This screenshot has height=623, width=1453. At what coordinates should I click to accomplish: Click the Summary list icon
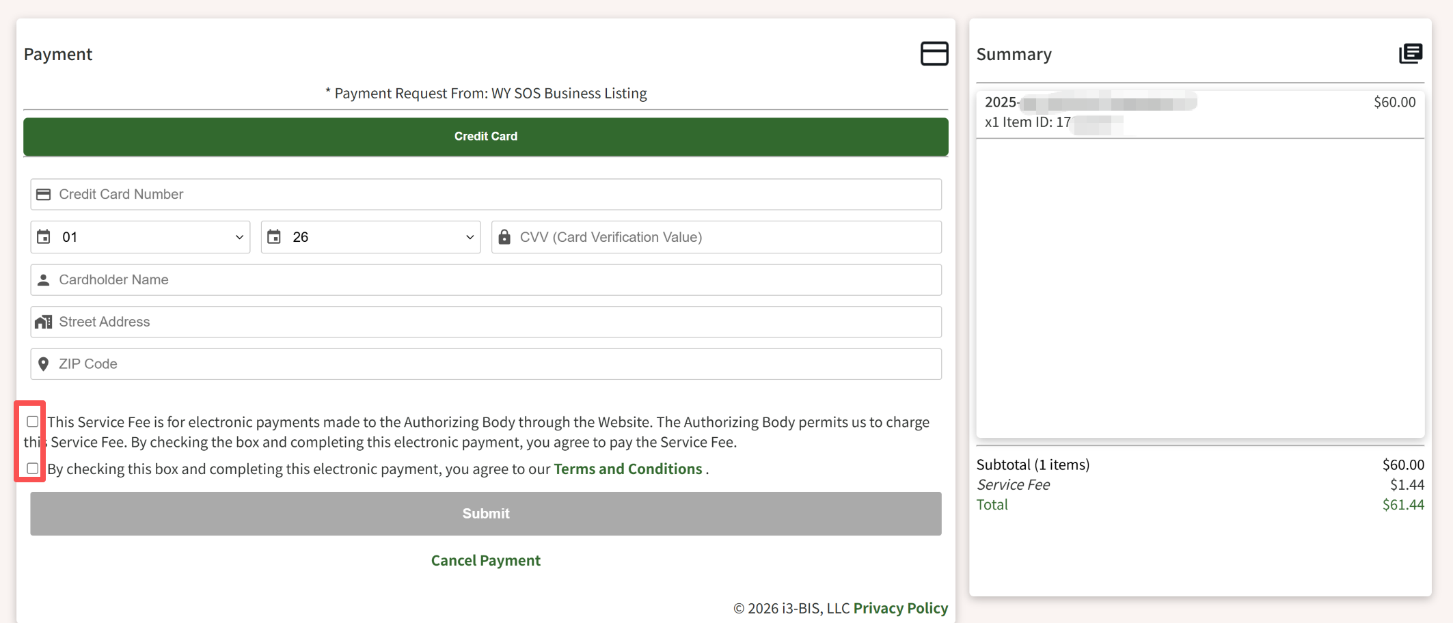click(x=1411, y=53)
